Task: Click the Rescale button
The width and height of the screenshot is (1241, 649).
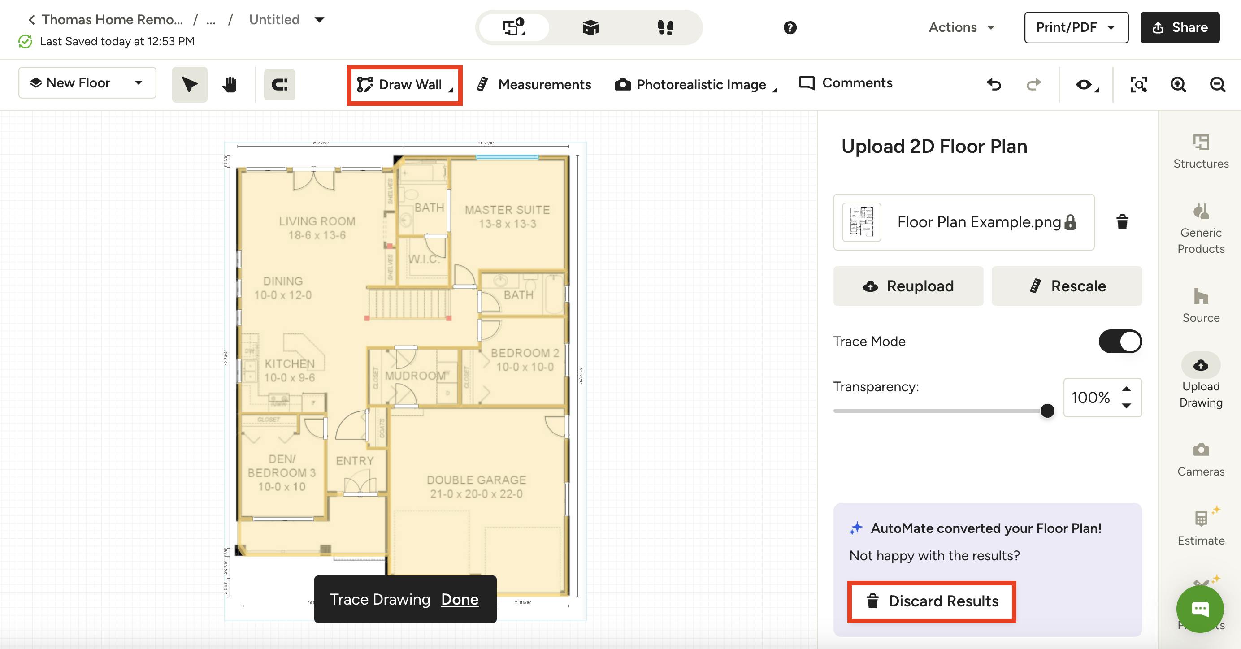Action: pyautogui.click(x=1067, y=286)
